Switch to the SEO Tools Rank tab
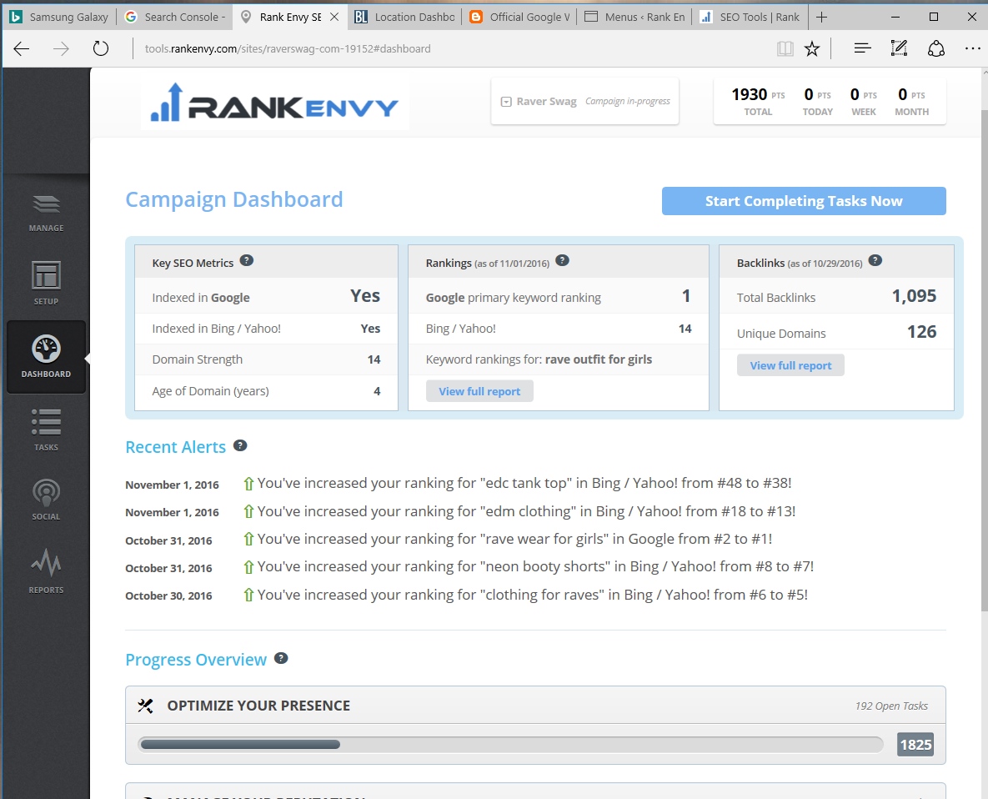 (750, 17)
